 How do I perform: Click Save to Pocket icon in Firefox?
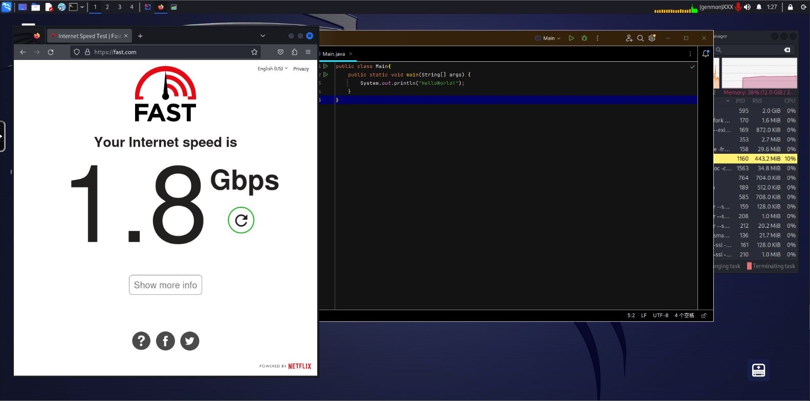tap(280, 52)
